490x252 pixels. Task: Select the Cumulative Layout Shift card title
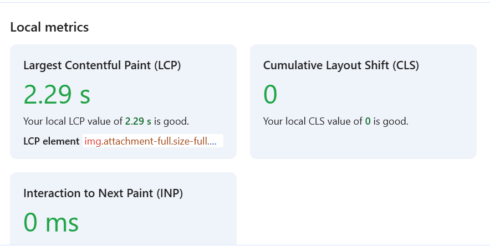341,65
